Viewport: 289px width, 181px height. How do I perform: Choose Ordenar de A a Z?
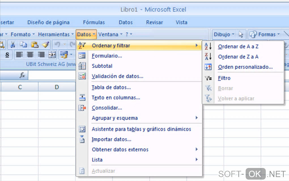click(238, 47)
